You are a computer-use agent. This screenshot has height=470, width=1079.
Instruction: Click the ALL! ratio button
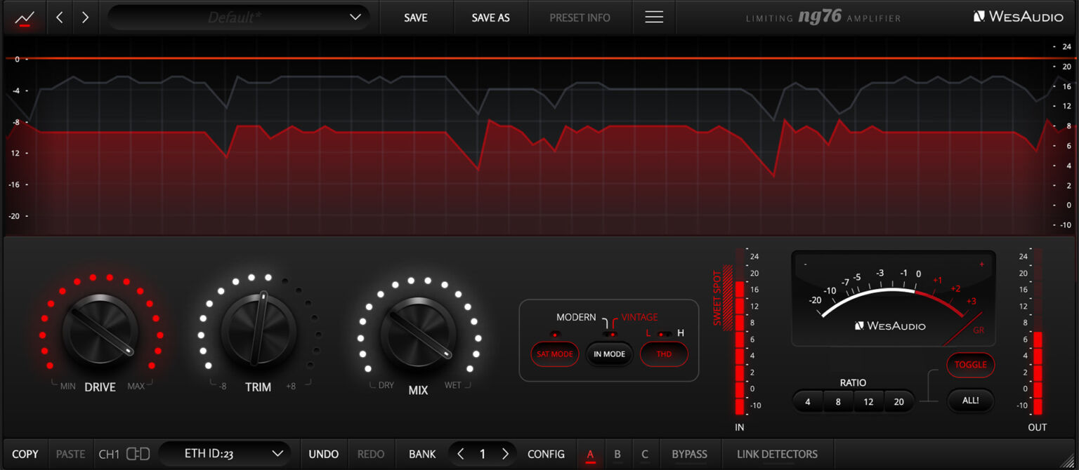click(x=971, y=401)
